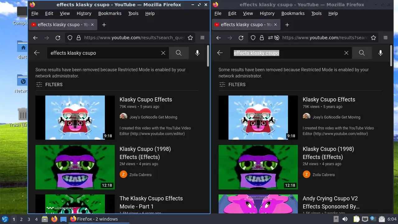Open shield tracking protection icon in right window

pyautogui.click(x=253, y=38)
